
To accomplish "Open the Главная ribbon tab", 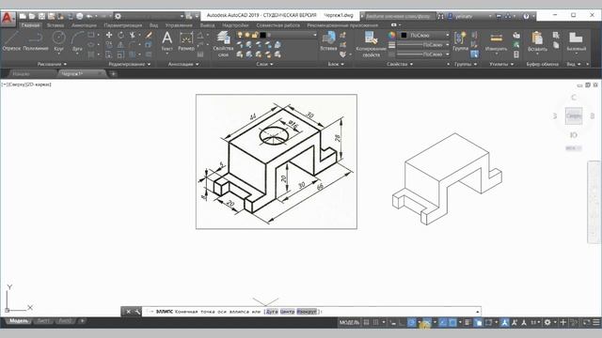I will [x=30, y=25].
